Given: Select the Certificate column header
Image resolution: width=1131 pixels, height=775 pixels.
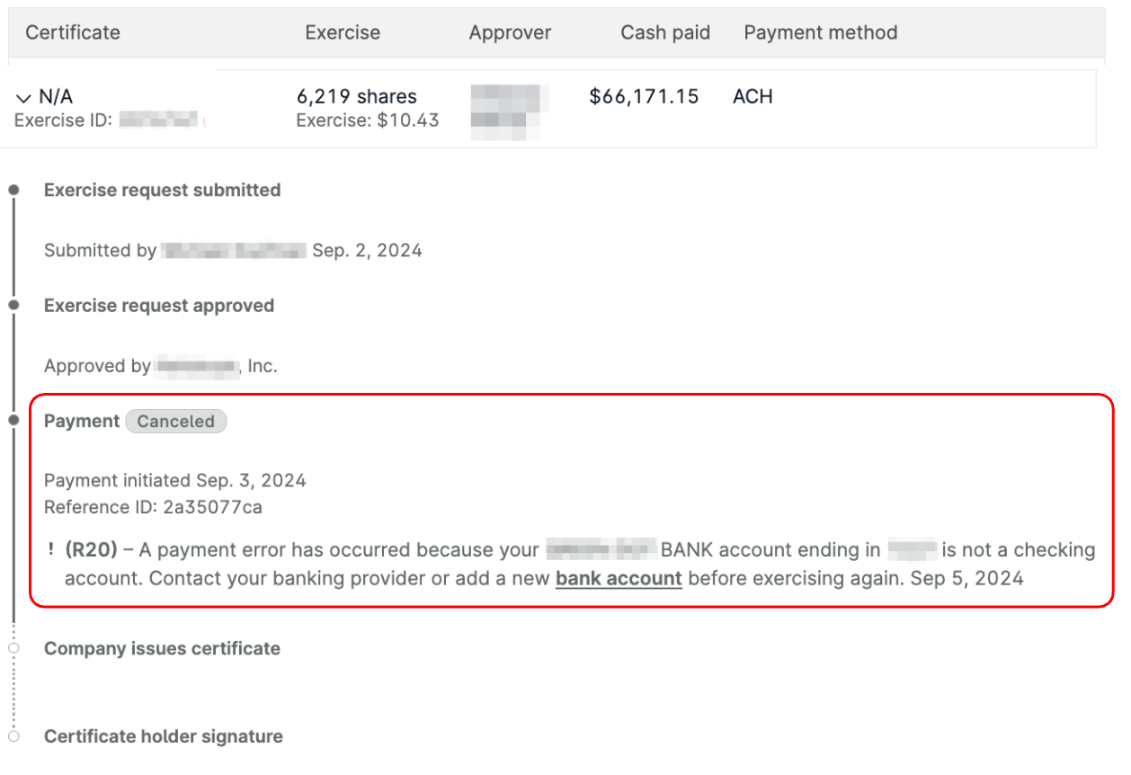Looking at the screenshot, I should pos(73,32).
